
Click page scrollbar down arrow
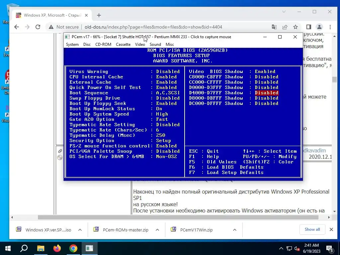tap(334, 211)
